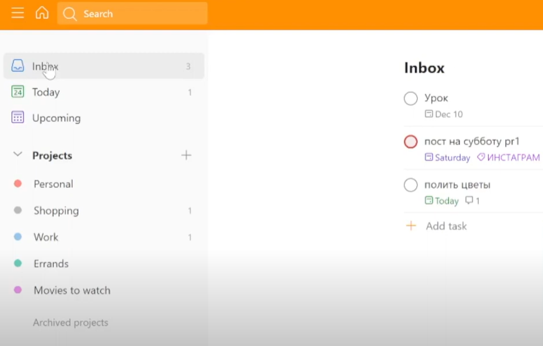Click the orange plus icon for Add task
This screenshot has width=543, height=346.
tap(411, 226)
